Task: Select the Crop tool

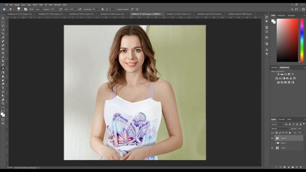Action: tap(3, 33)
